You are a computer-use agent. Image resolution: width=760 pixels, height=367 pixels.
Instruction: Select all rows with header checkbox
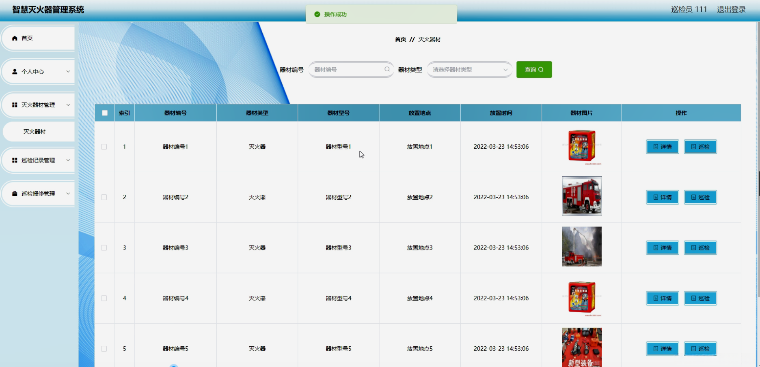[x=105, y=113]
